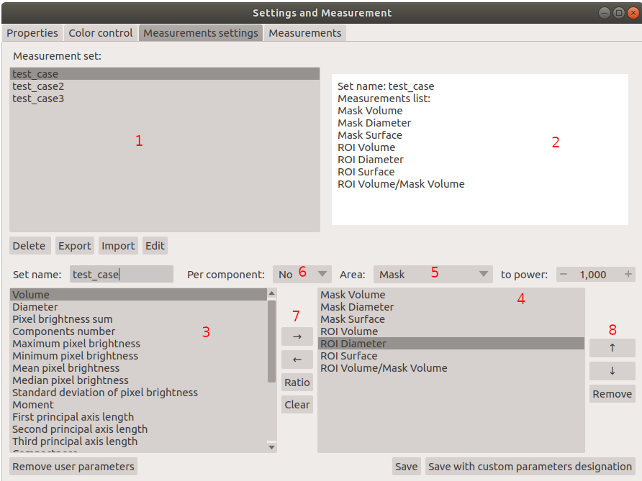Screen dimensions: 642x481
Task: Click the Import button
Action: pyautogui.click(x=118, y=245)
